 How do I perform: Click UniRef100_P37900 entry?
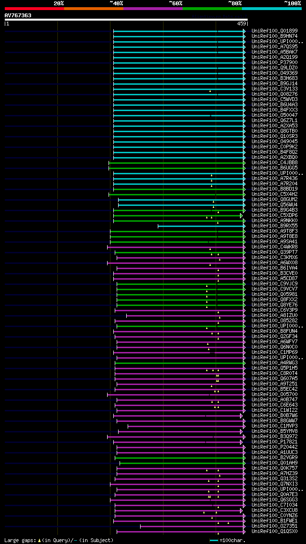pyautogui.click(x=274, y=62)
